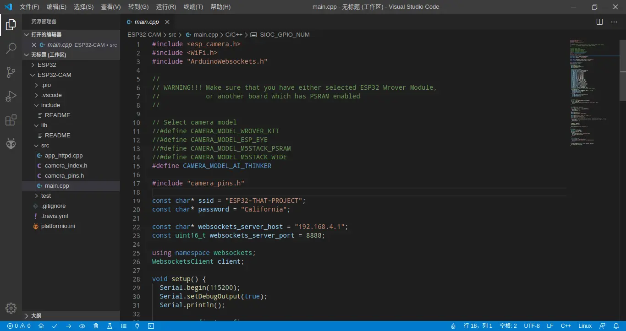Open the Extensions view
626x331 pixels.
pyautogui.click(x=11, y=120)
